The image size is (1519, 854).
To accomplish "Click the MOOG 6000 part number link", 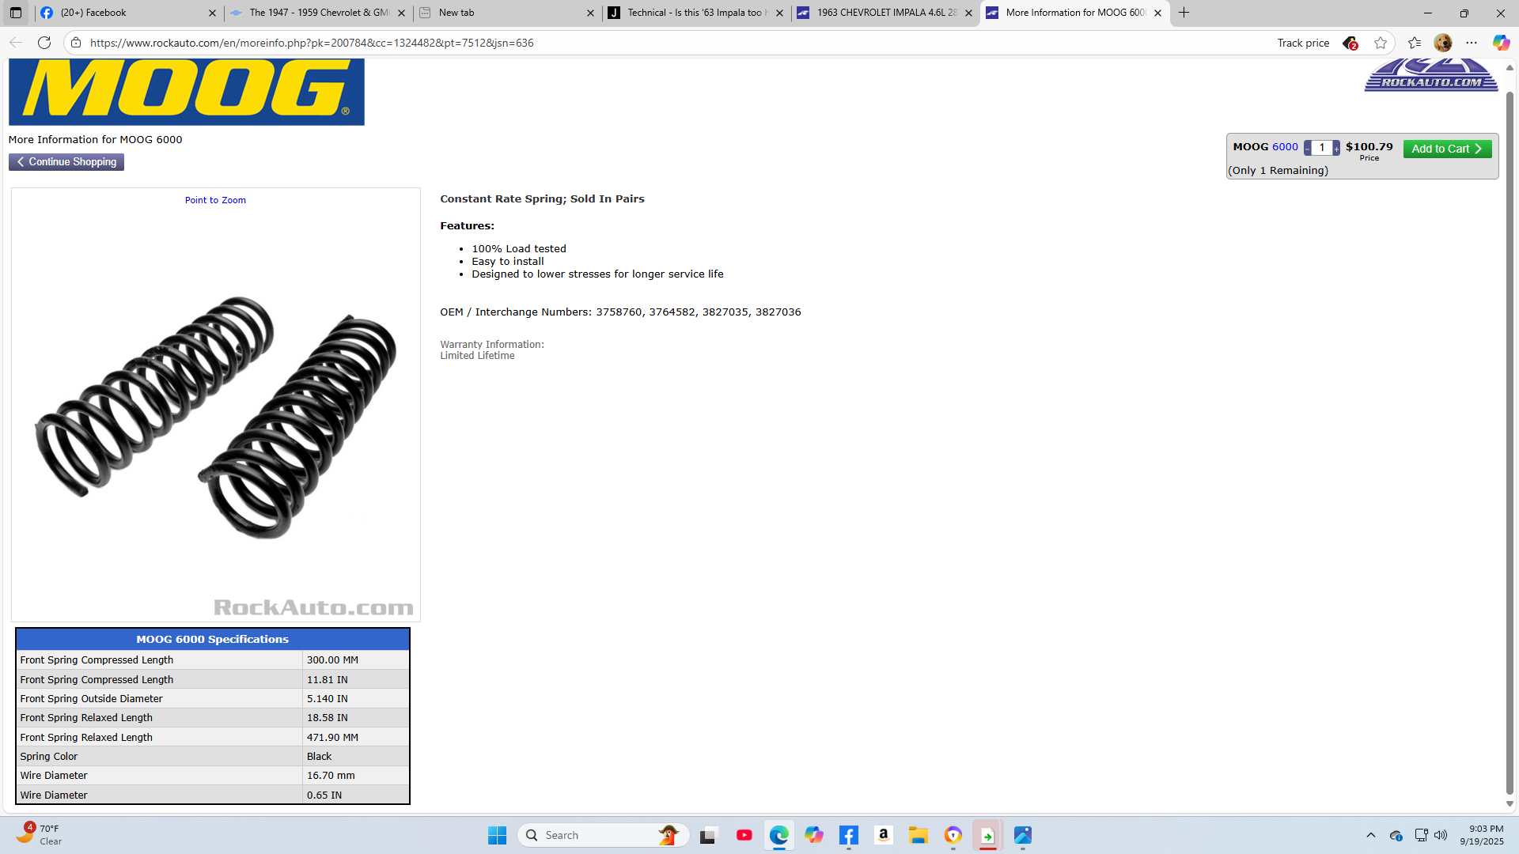I will pos(1285,147).
